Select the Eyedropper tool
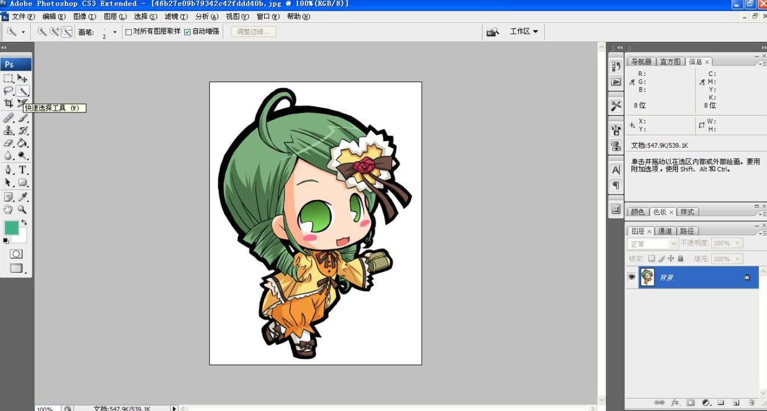Image resolution: width=767 pixels, height=411 pixels. coord(23,197)
